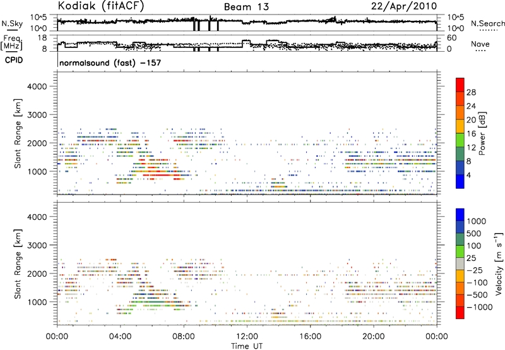Click the 'CPID' label
Viewport: 505px width, 350px height.
[14, 60]
